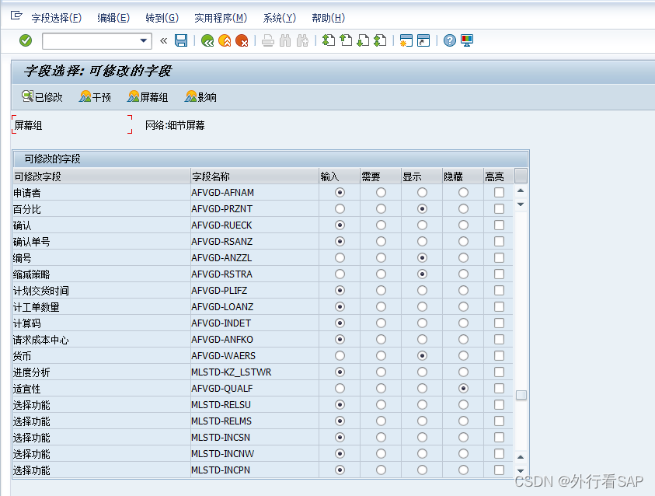Open the 帮助(H) menu
Viewport: 655px width, 496px height.
pos(329,18)
